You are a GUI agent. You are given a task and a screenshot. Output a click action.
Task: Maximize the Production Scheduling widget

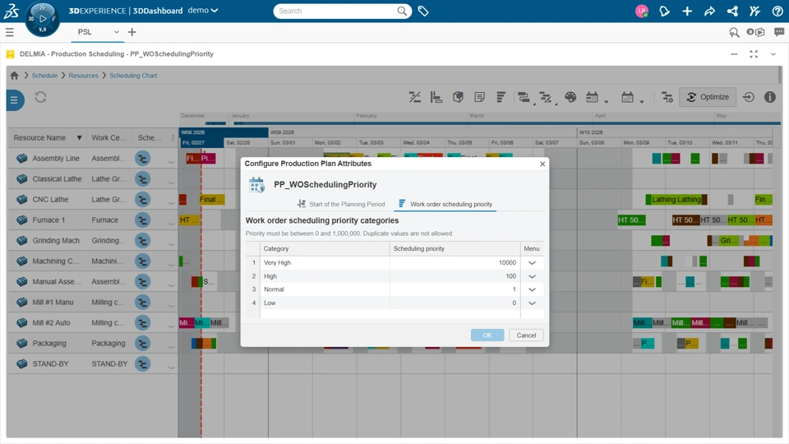tap(754, 54)
